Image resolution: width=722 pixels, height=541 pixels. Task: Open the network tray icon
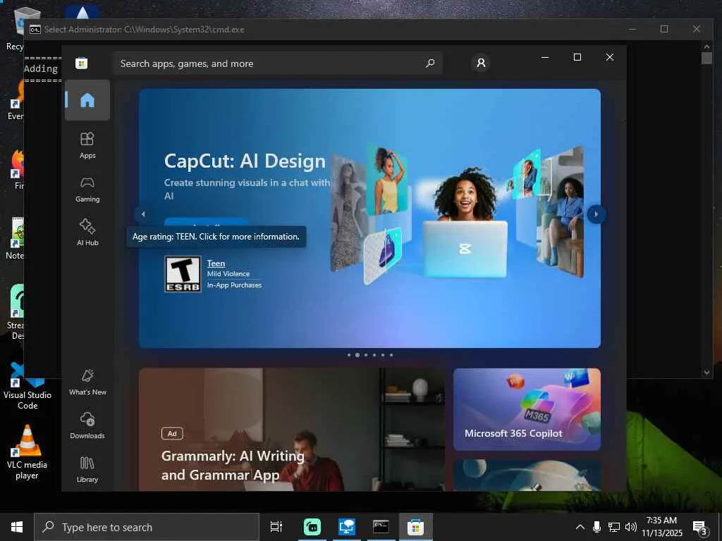[614, 527]
